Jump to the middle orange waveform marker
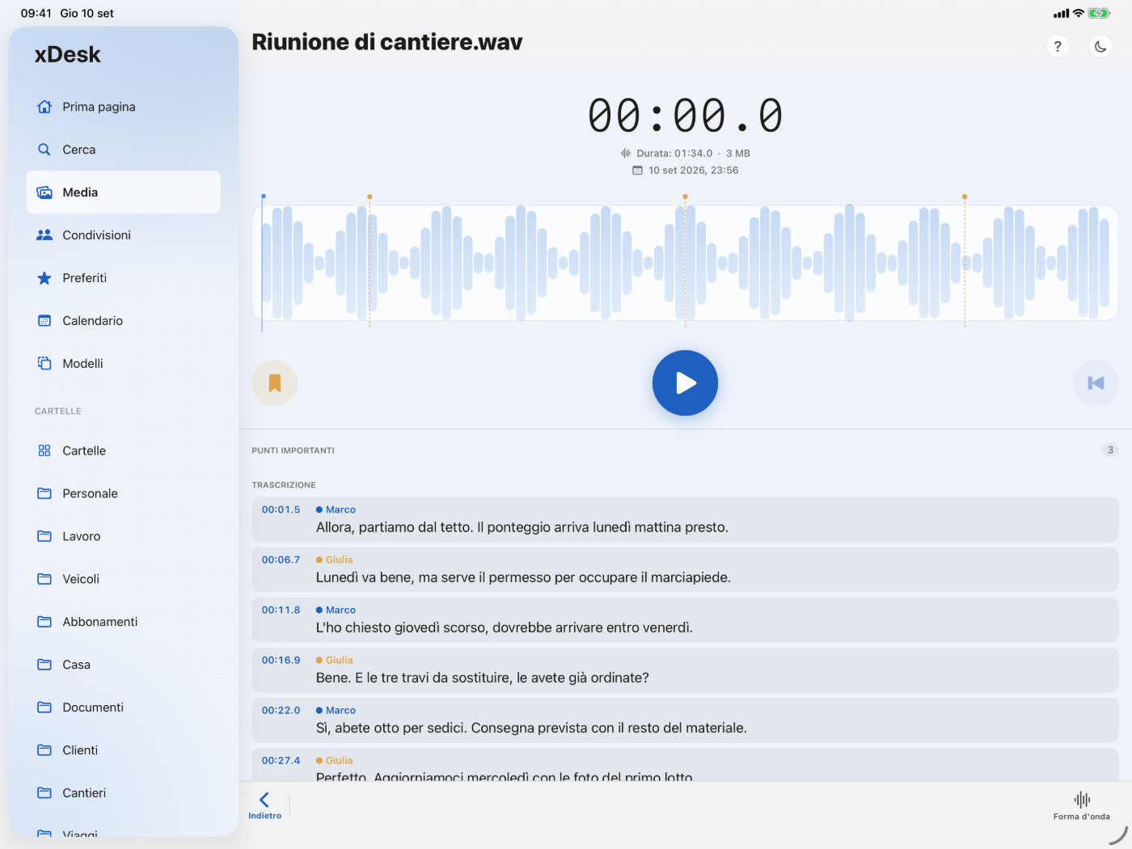Image resolution: width=1132 pixels, height=849 pixels. [685, 196]
